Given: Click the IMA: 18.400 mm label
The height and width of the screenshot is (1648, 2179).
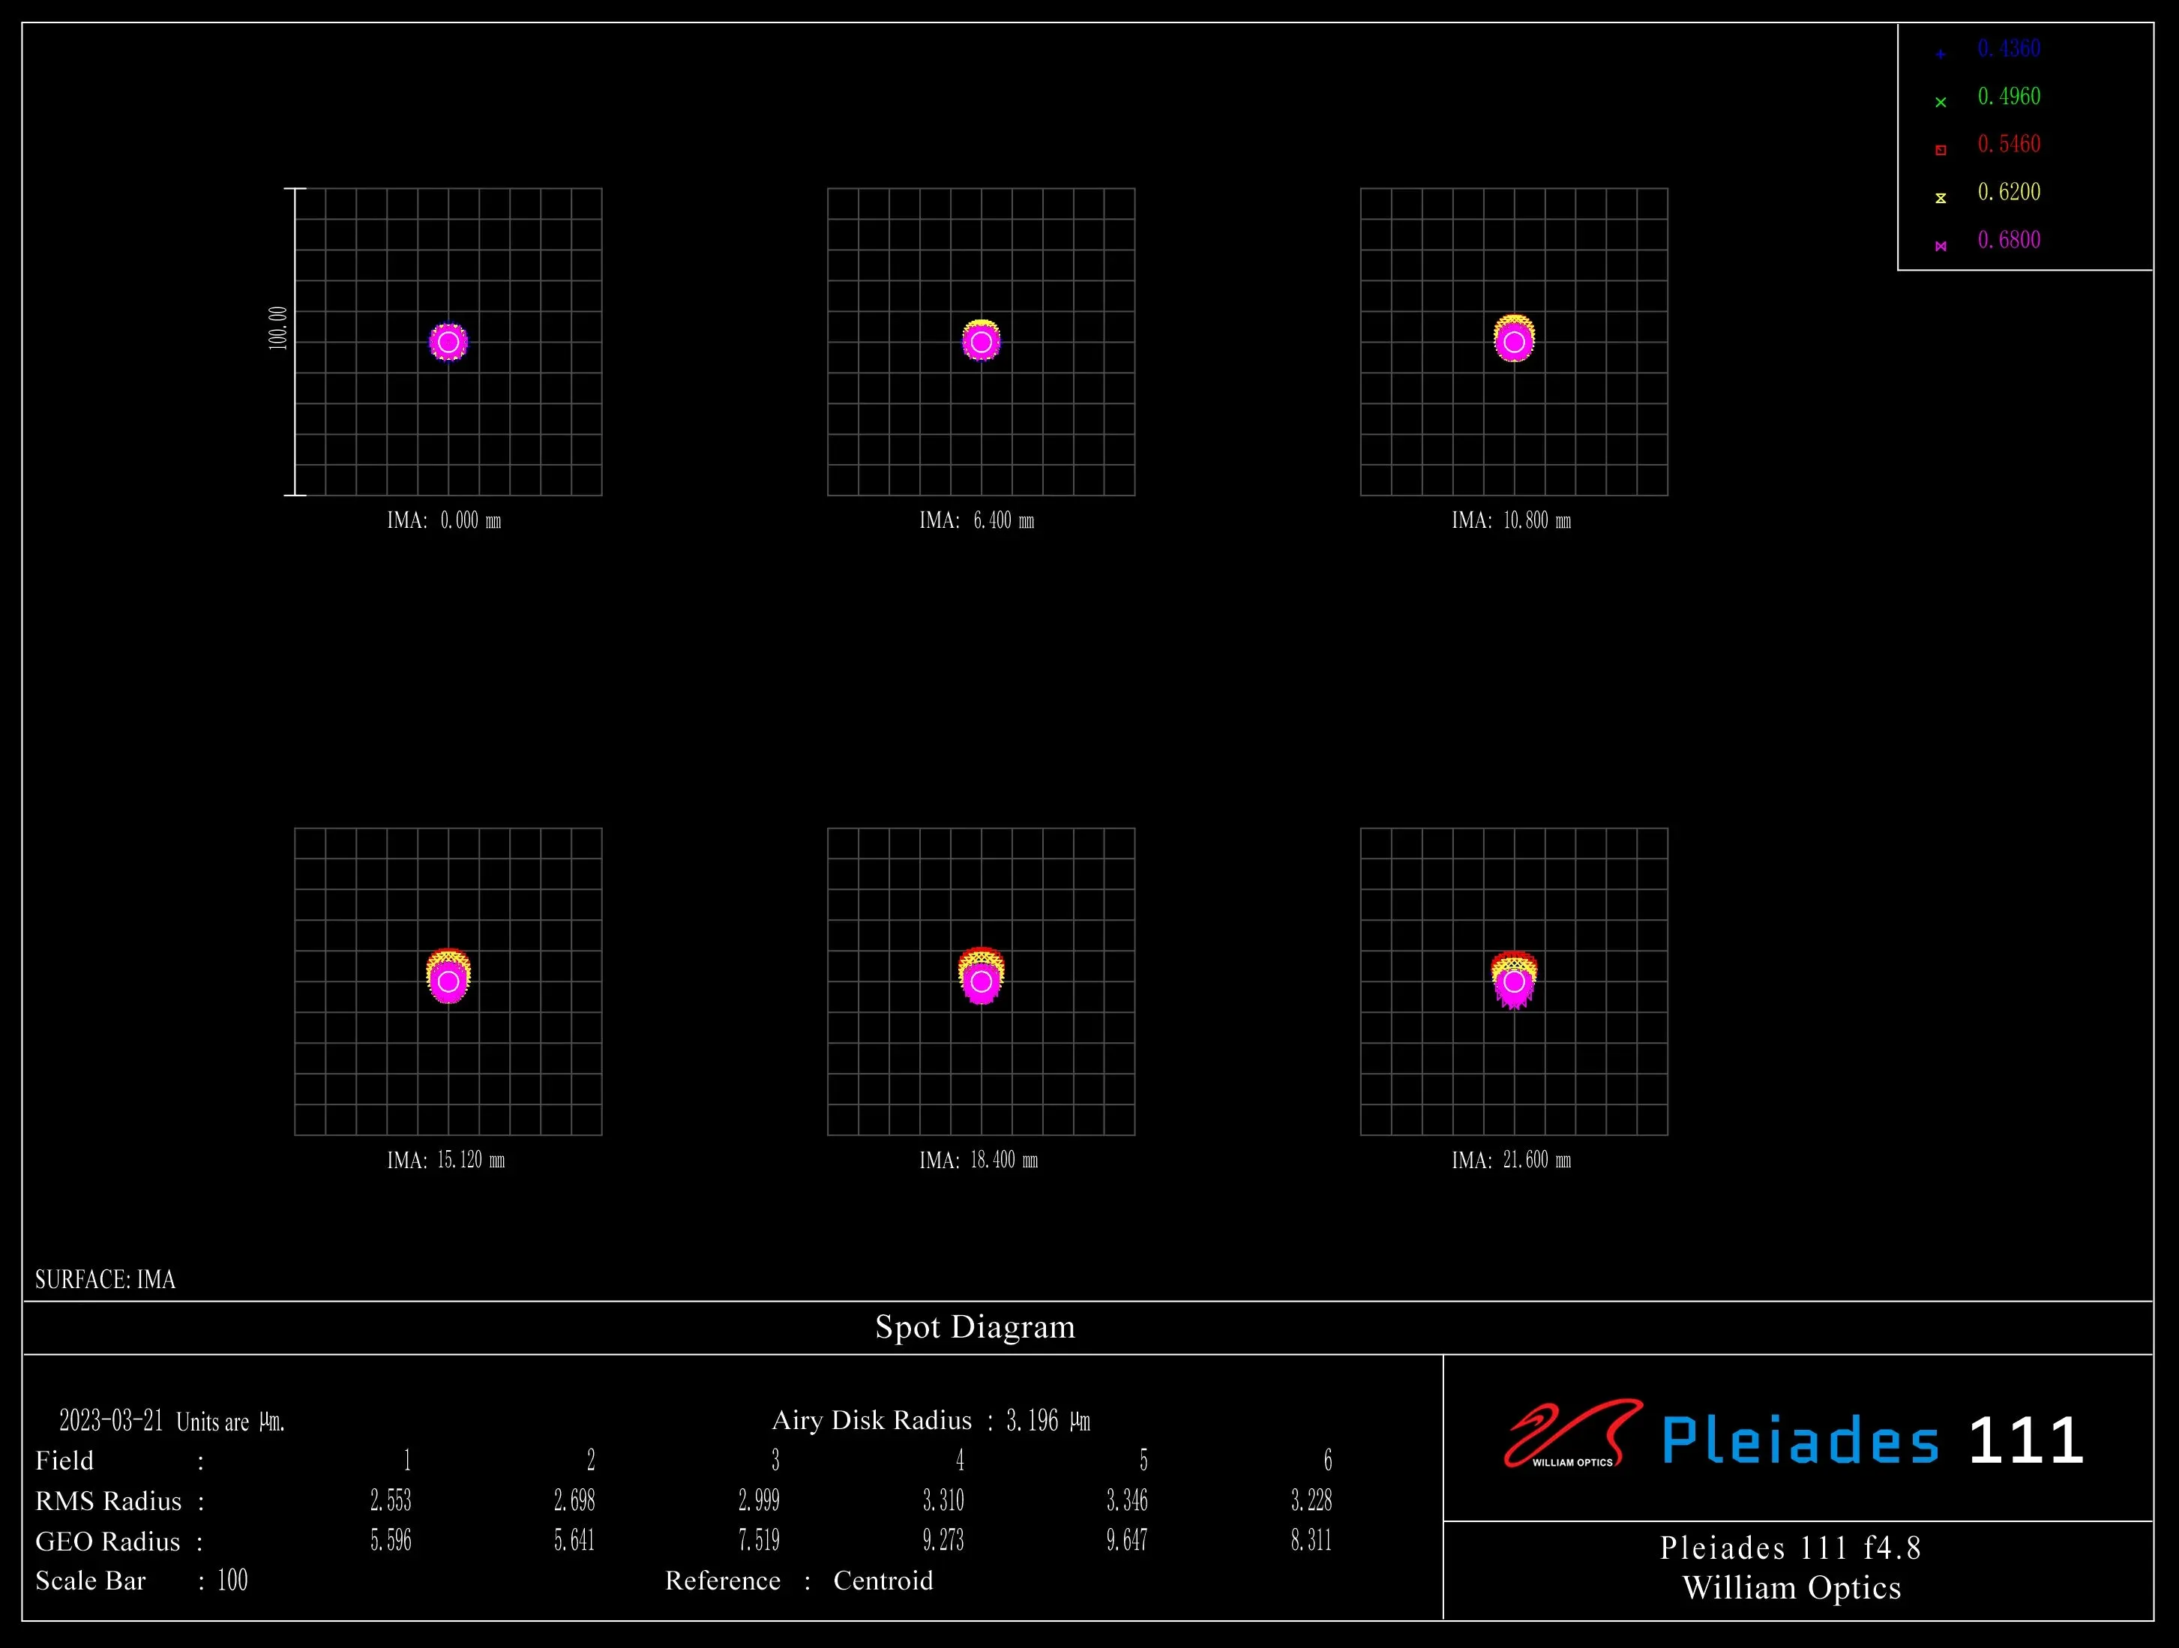Looking at the screenshot, I should coord(979,1159).
